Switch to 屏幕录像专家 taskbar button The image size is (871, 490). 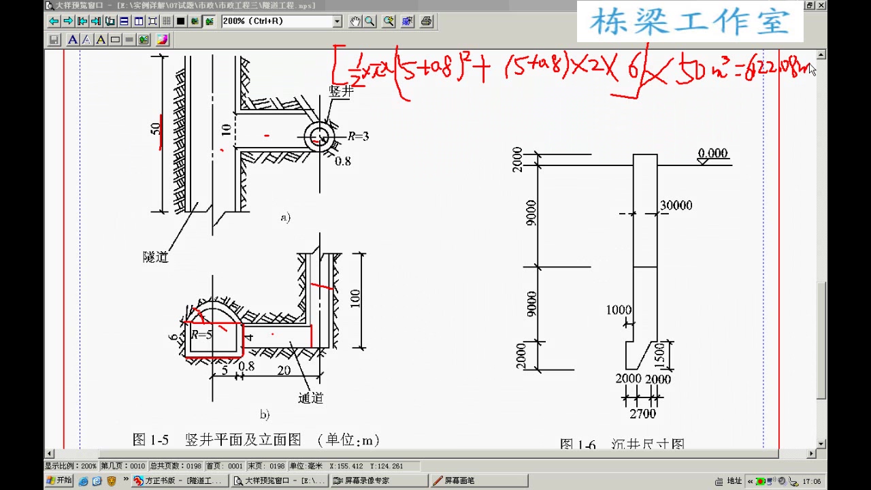coord(380,480)
